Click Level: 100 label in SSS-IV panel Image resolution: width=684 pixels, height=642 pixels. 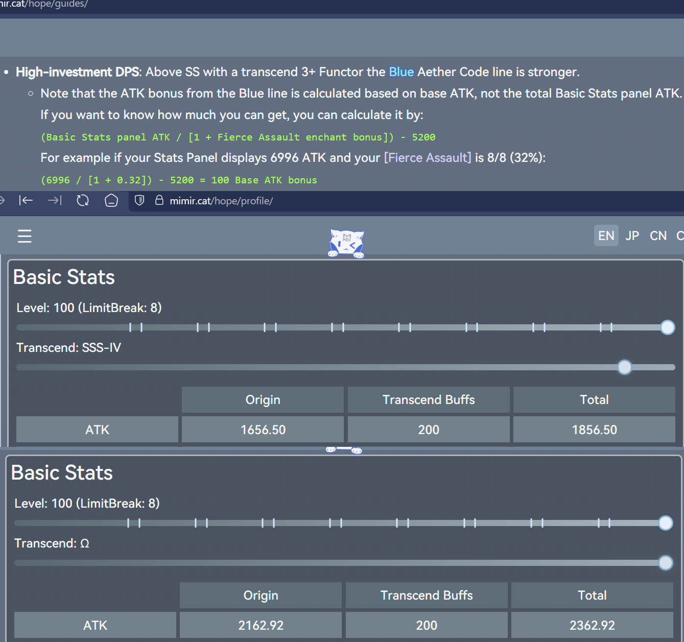click(89, 308)
